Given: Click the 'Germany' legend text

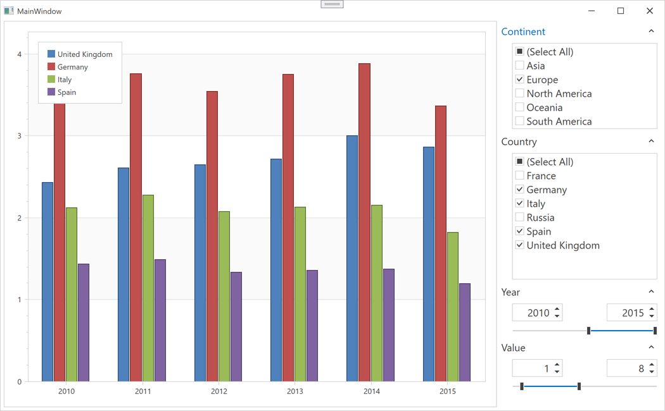Looking at the screenshot, I should click(x=73, y=67).
